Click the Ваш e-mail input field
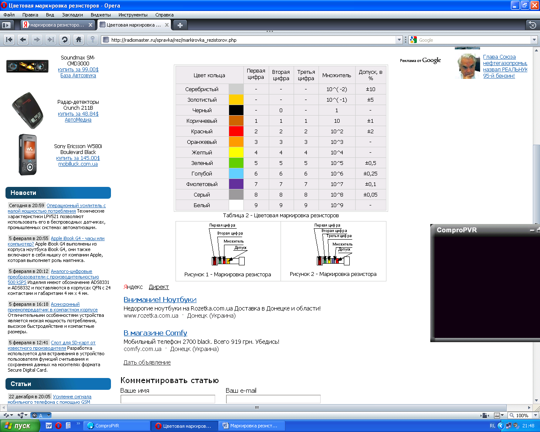The width and height of the screenshot is (540, 432). [x=273, y=399]
